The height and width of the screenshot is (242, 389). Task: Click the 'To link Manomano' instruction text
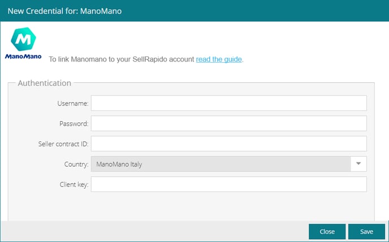(122, 59)
